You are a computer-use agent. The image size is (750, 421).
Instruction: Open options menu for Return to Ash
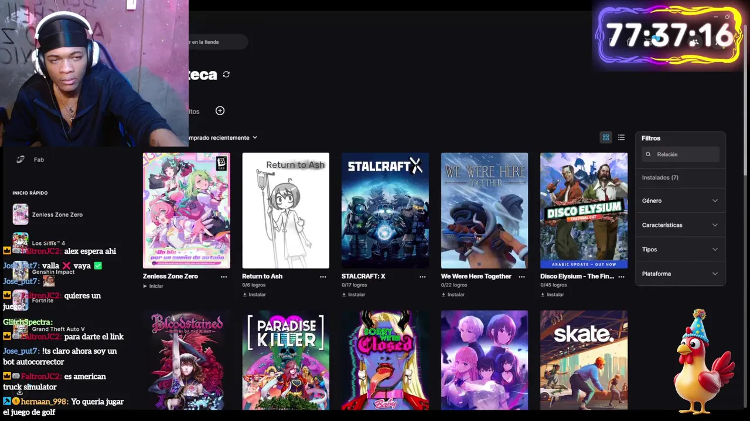click(x=323, y=277)
